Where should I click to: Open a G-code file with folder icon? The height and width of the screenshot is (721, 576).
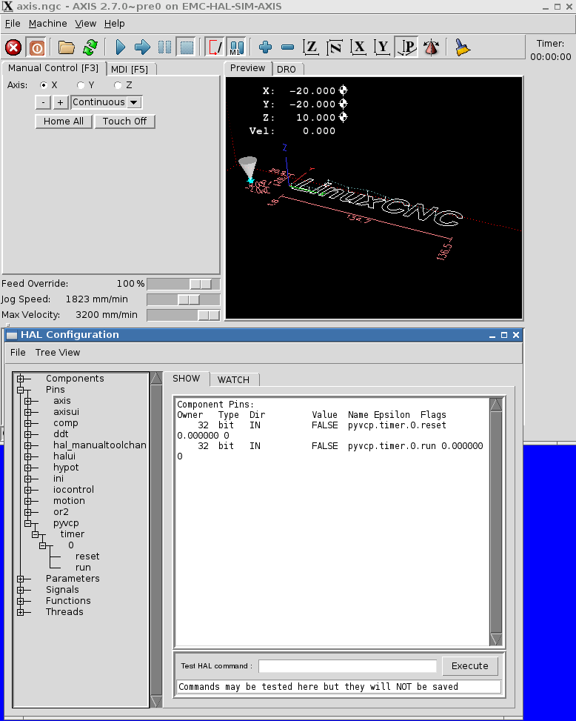[66, 47]
